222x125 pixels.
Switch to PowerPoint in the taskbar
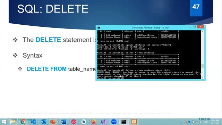53,122
